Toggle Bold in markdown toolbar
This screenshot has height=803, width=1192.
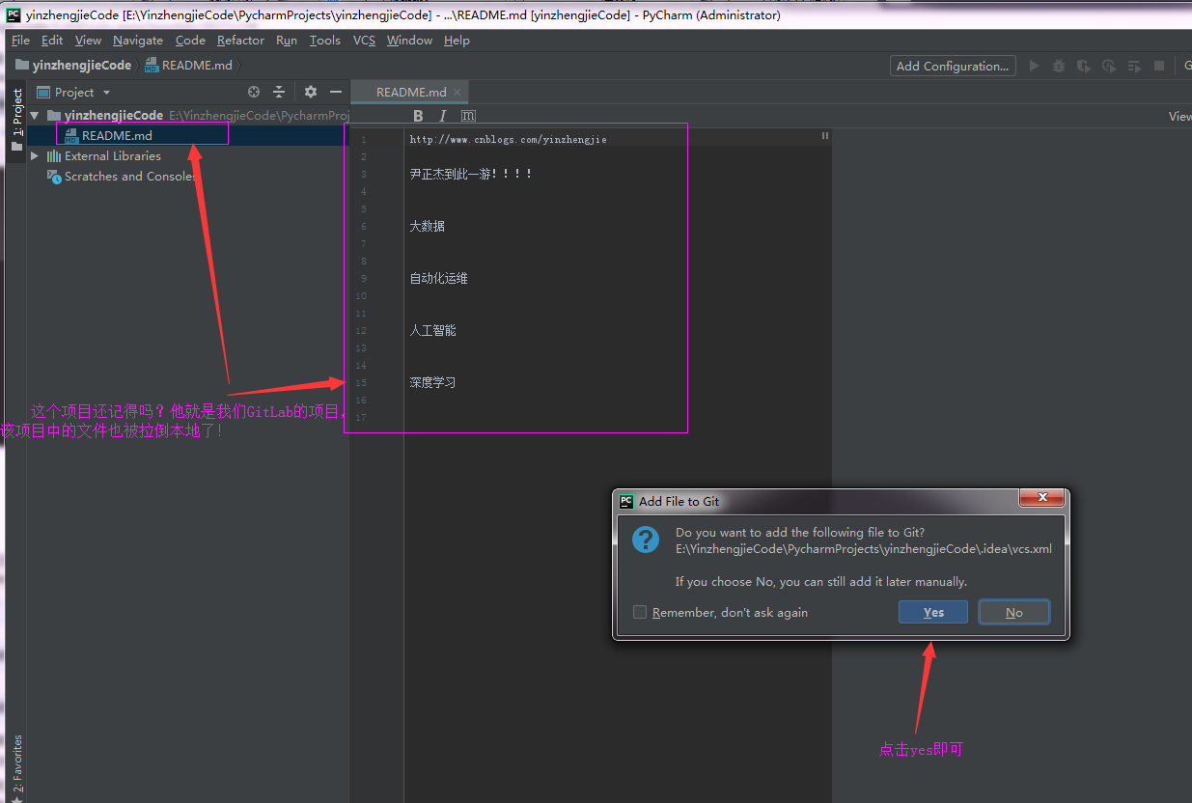click(418, 116)
